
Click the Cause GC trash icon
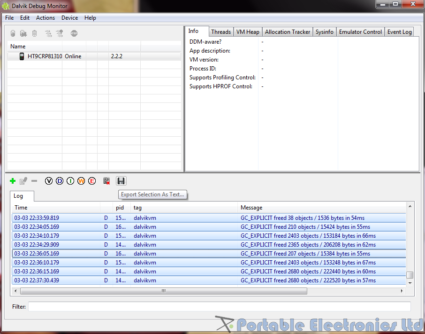tap(34, 33)
